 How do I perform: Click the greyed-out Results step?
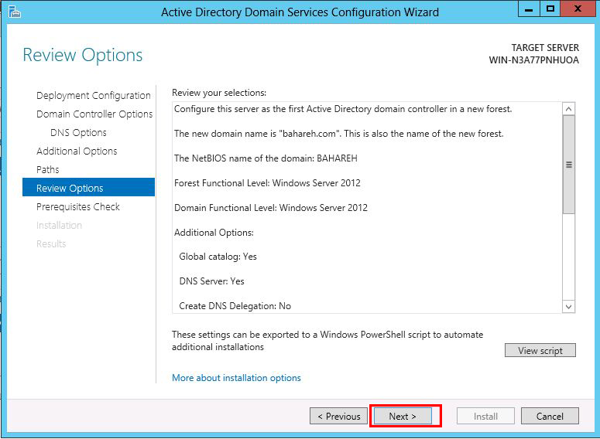(51, 243)
